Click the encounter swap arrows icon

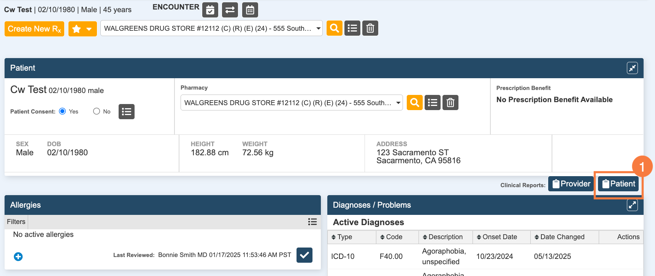(230, 10)
